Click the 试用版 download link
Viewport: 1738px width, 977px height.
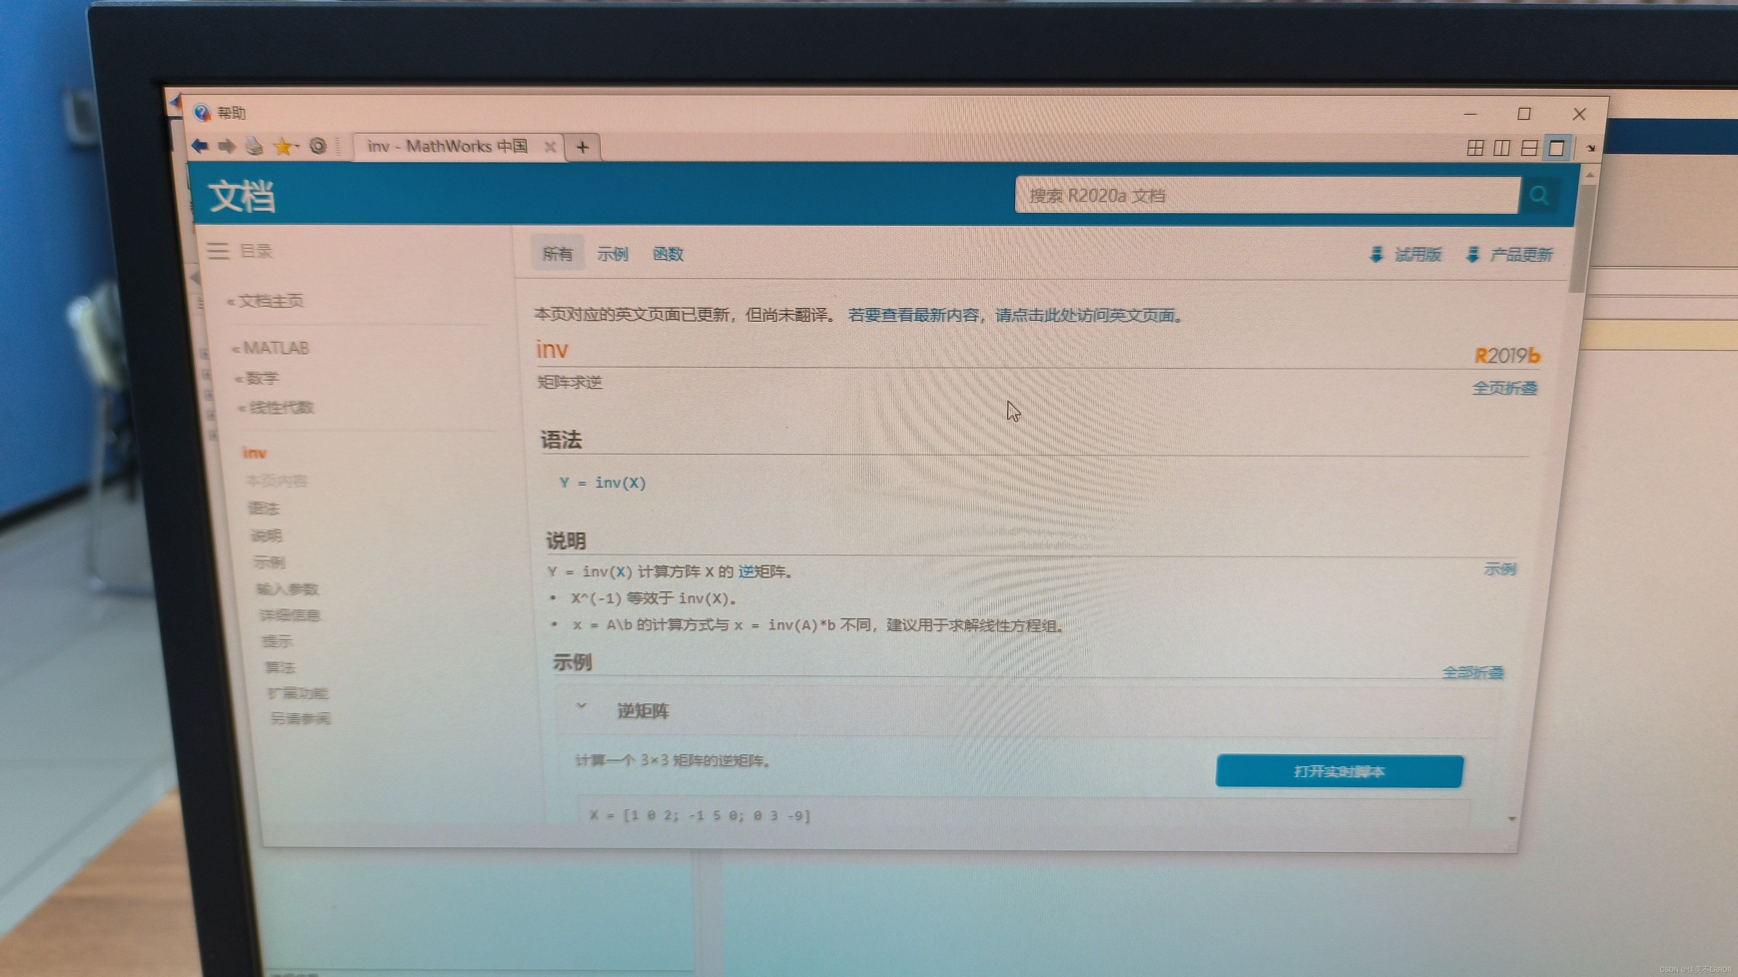click(x=1405, y=254)
